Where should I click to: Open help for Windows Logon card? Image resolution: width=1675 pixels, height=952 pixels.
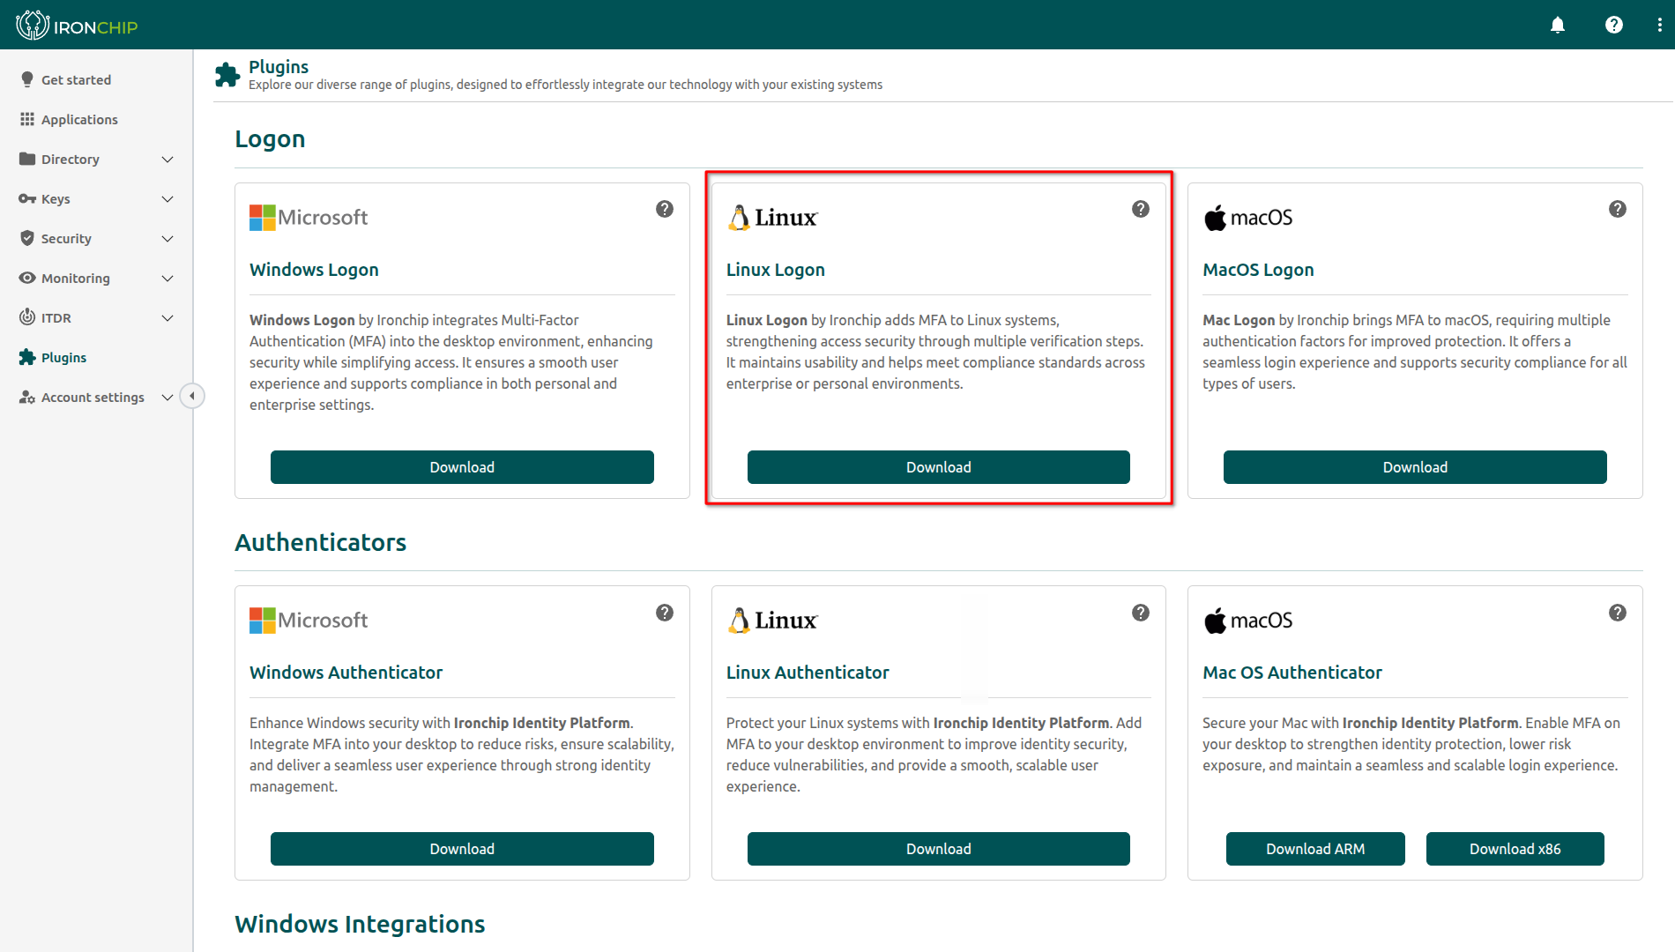point(665,209)
